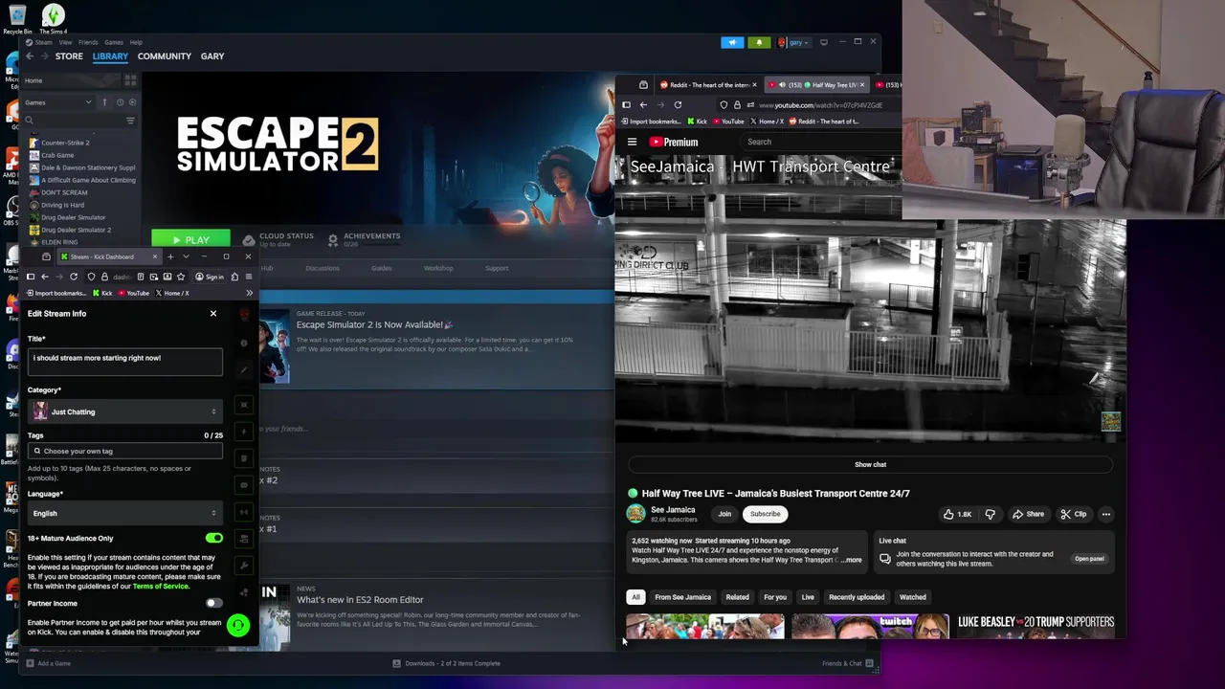Open the Friends menu in Steam
The width and height of the screenshot is (1225, 689).
[x=88, y=42]
